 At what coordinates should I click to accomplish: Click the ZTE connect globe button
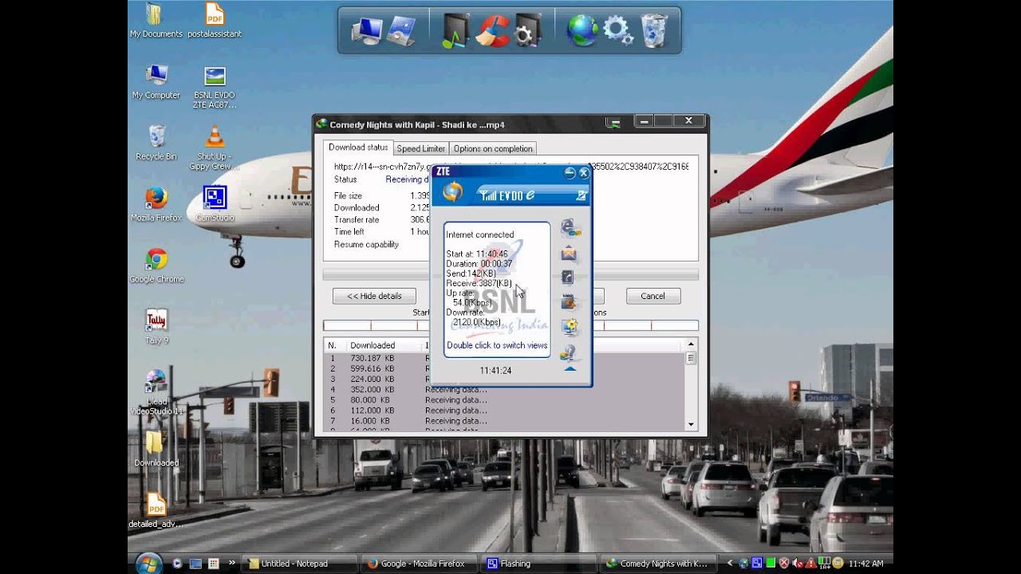[x=452, y=192]
